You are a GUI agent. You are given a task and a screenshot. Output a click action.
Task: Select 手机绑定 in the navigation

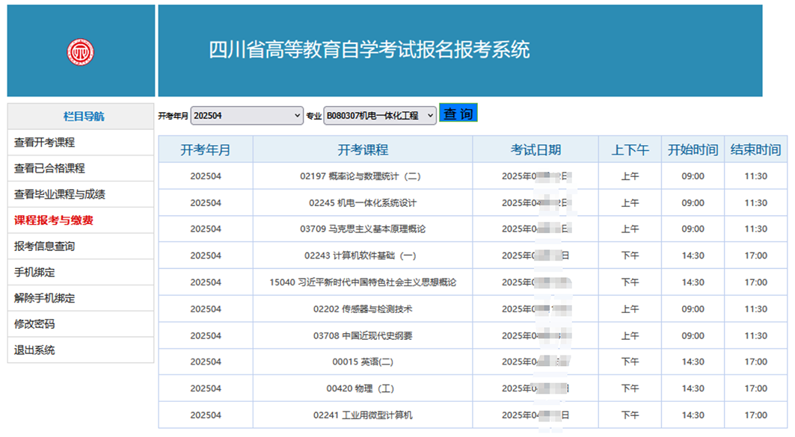(34, 272)
